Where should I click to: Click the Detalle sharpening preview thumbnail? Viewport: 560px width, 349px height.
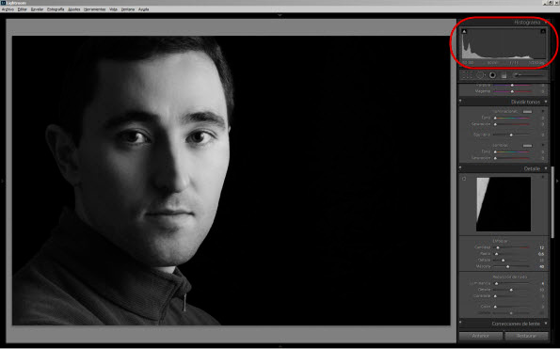(x=504, y=204)
